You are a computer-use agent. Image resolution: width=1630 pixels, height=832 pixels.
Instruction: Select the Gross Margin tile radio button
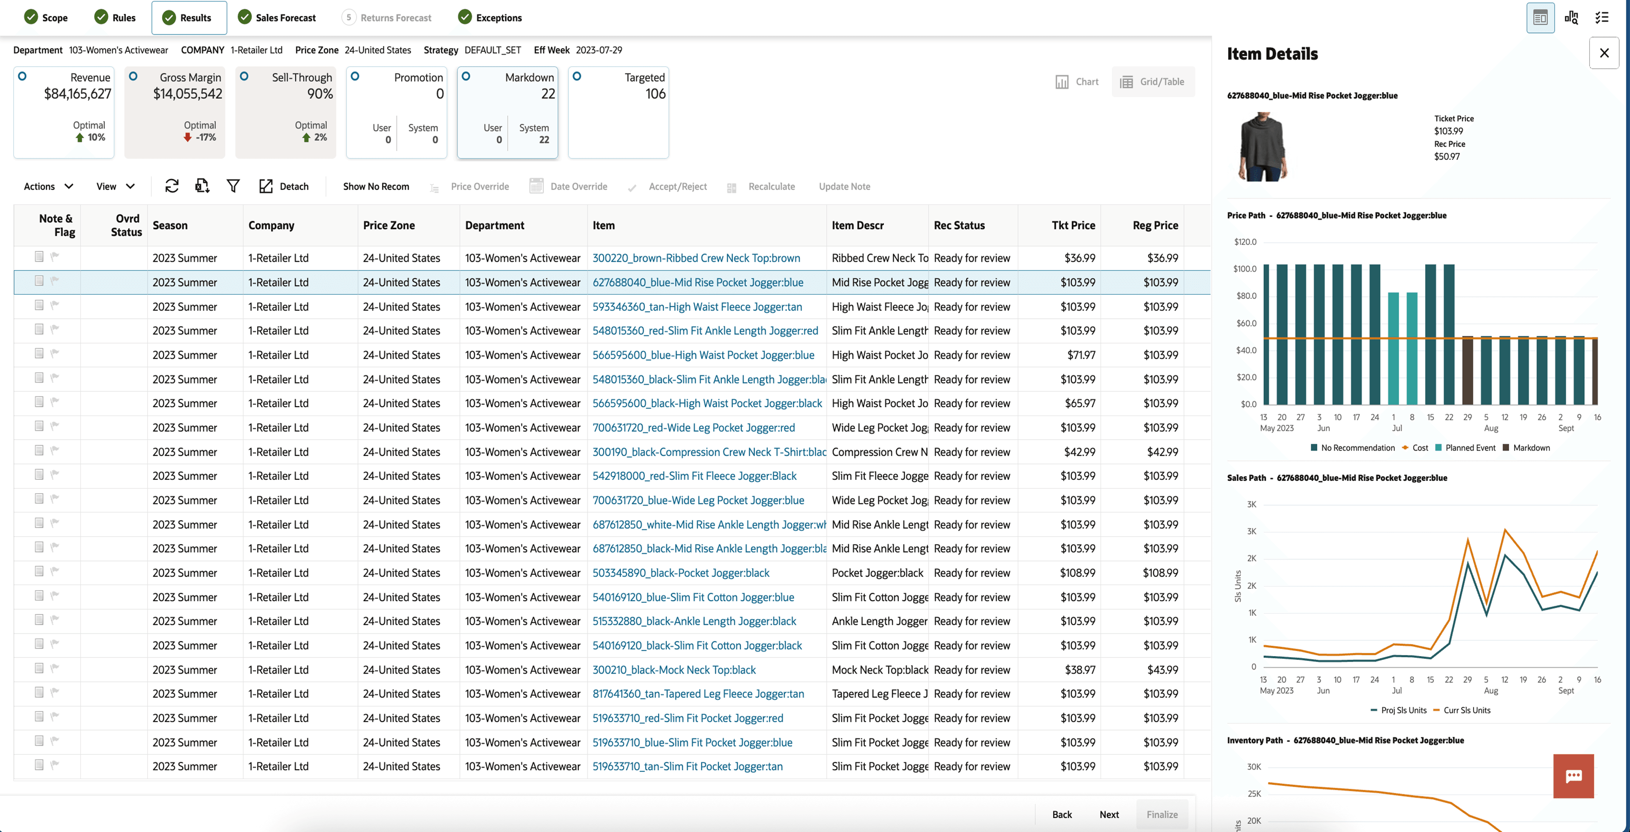(x=133, y=77)
